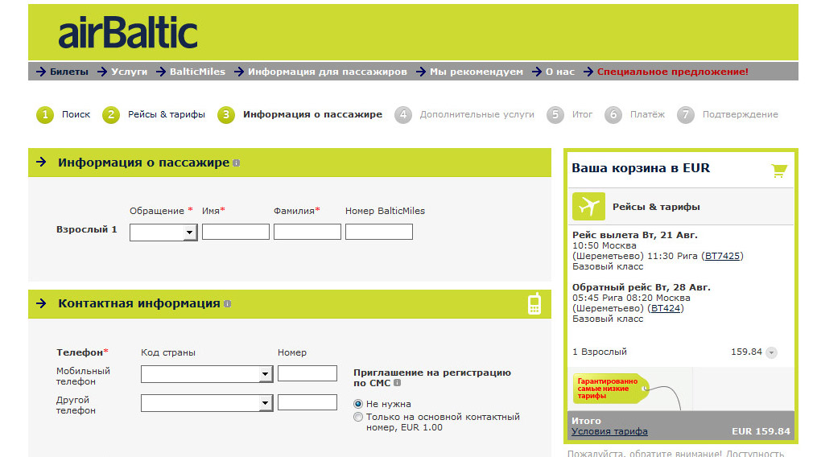Click Рейс вылета Вт, 21 Авг. heading
This screenshot has height=457, width=817.
tap(634, 235)
